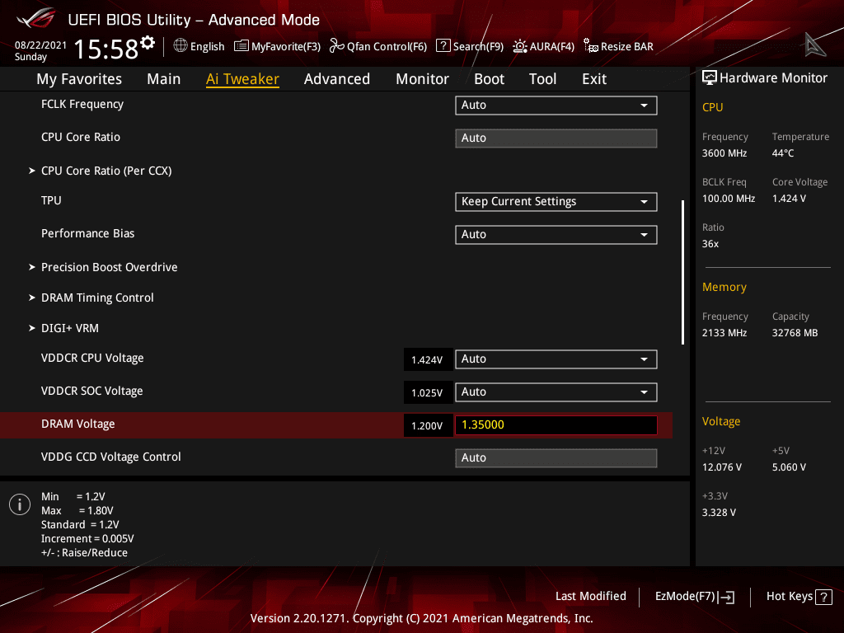Click Hot Keys button
844x633 pixels.
tap(799, 597)
